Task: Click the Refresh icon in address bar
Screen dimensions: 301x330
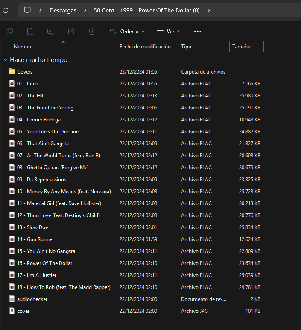Action: [x=6, y=10]
